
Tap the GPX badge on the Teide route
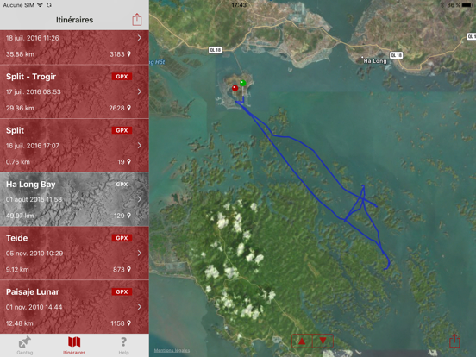122,238
